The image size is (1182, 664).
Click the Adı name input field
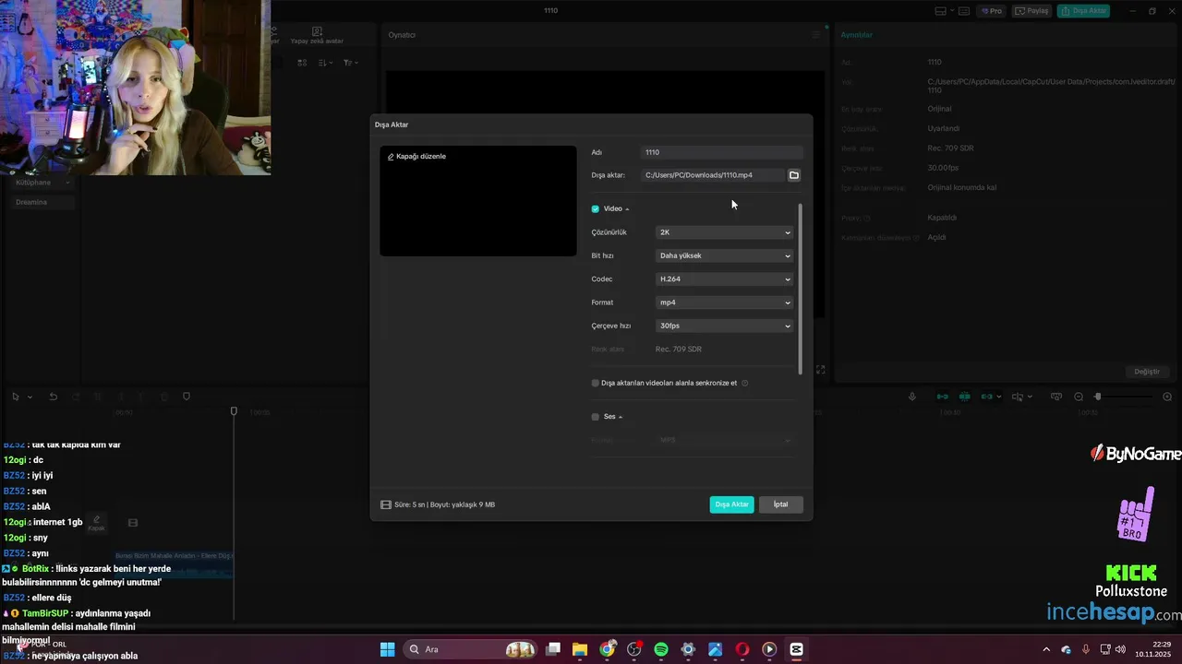tap(722, 152)
